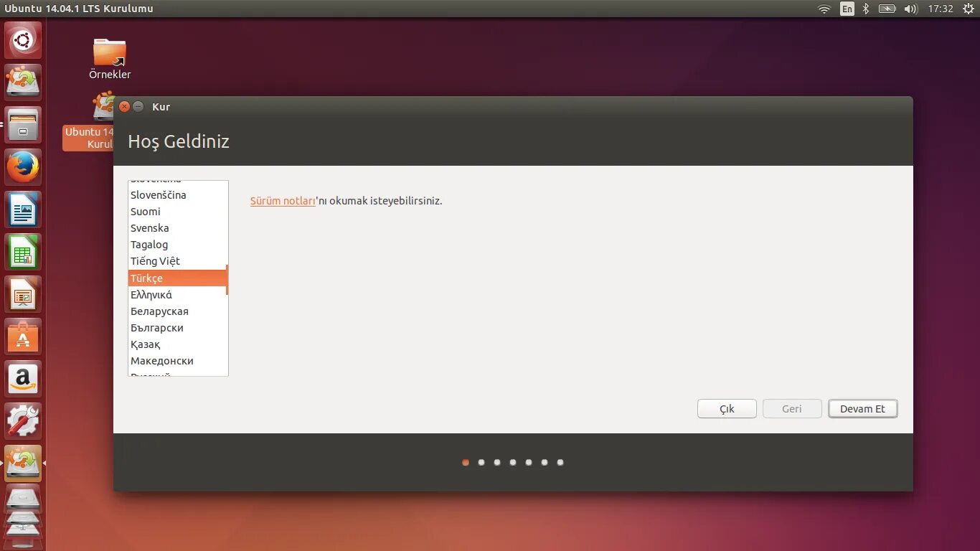The width and height of the screenshot is (980, 551).
Task: Select Қазақ in the language list
Action: (x=177, y=344)
